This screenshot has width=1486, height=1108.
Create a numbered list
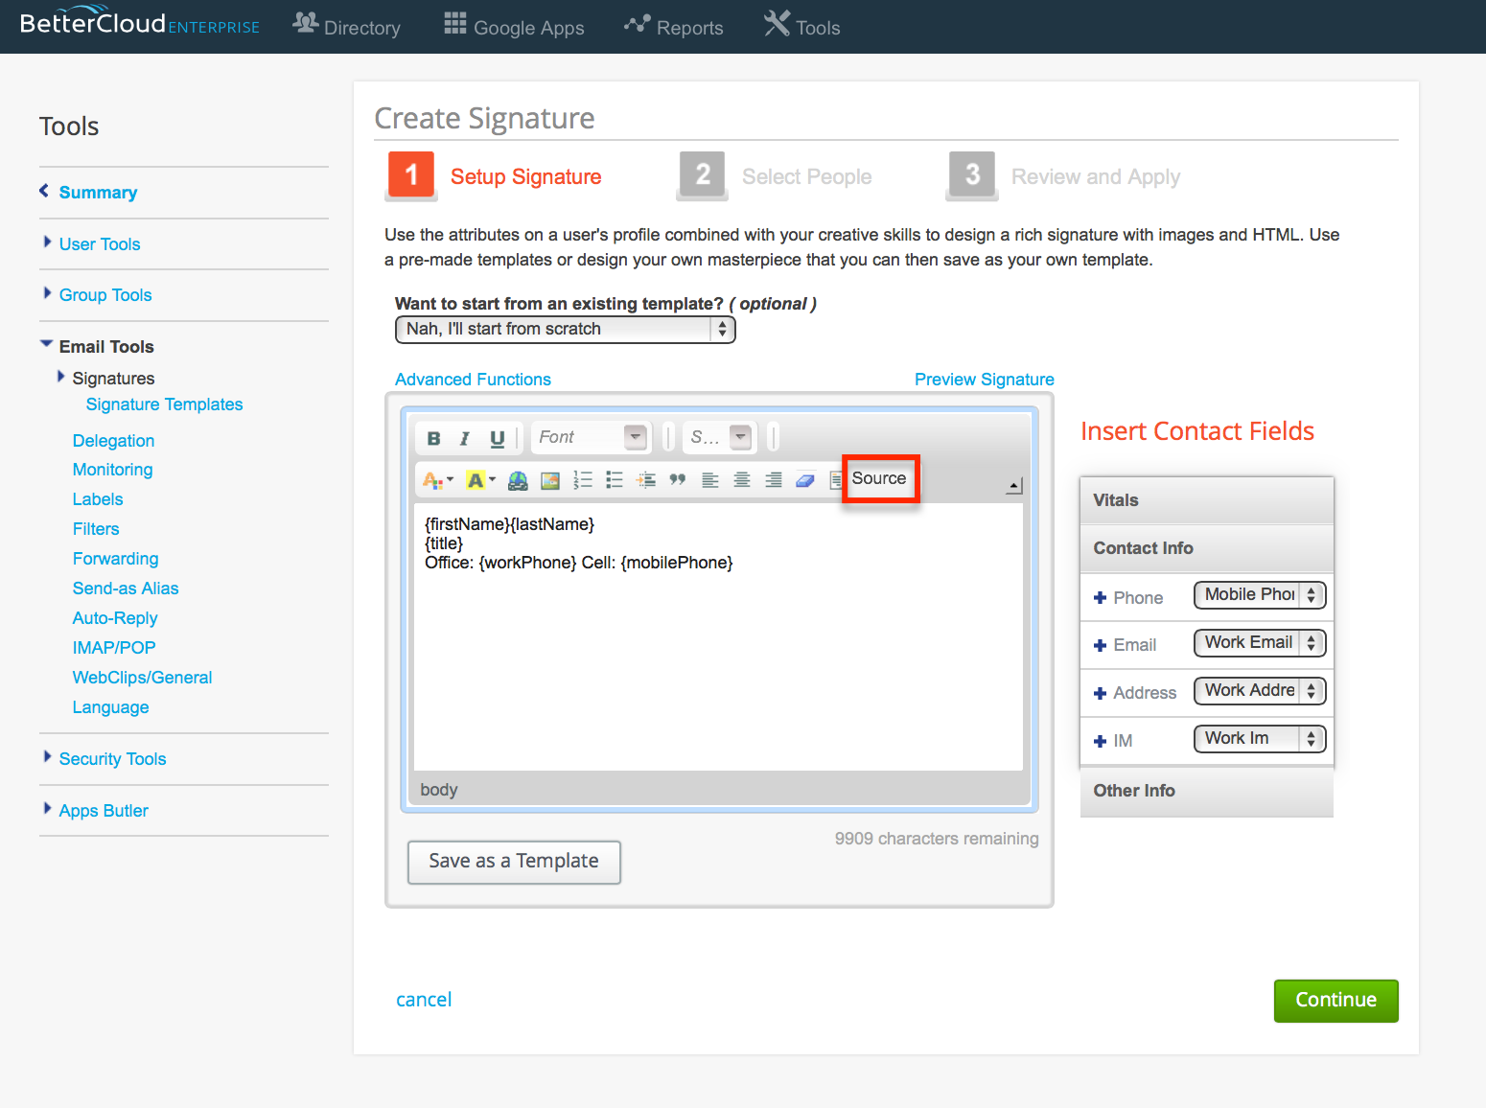(582, 479)
